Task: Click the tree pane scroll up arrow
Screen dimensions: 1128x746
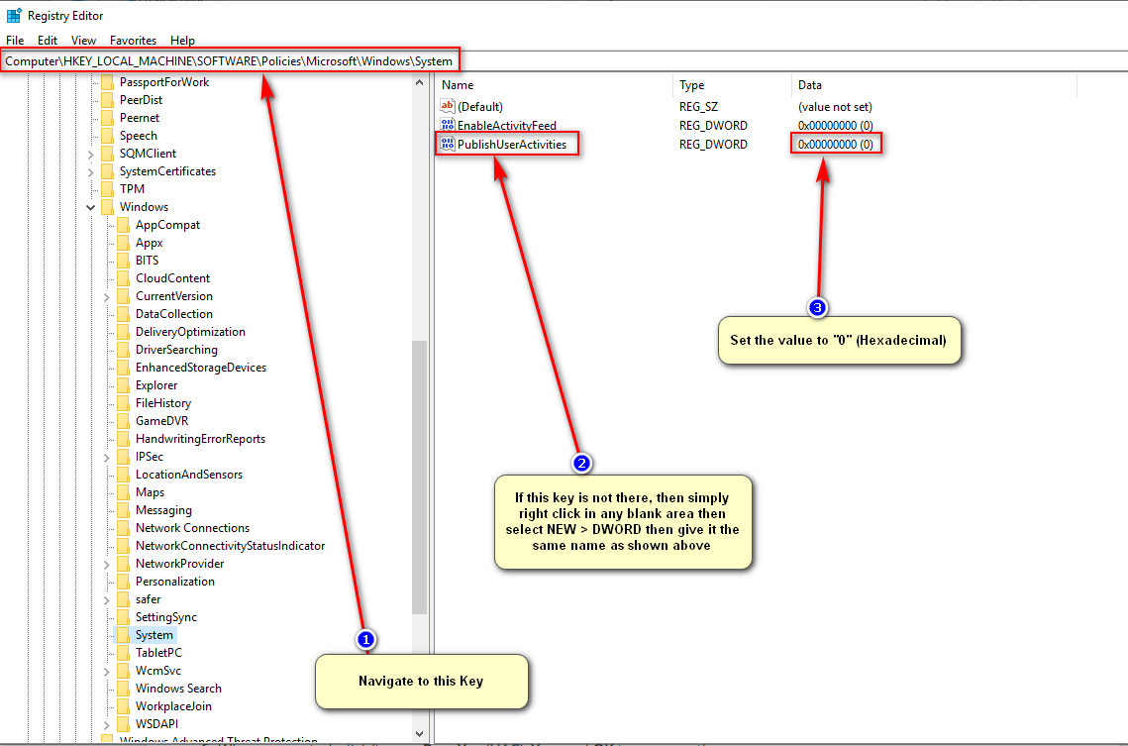Action: coord(419,83)
